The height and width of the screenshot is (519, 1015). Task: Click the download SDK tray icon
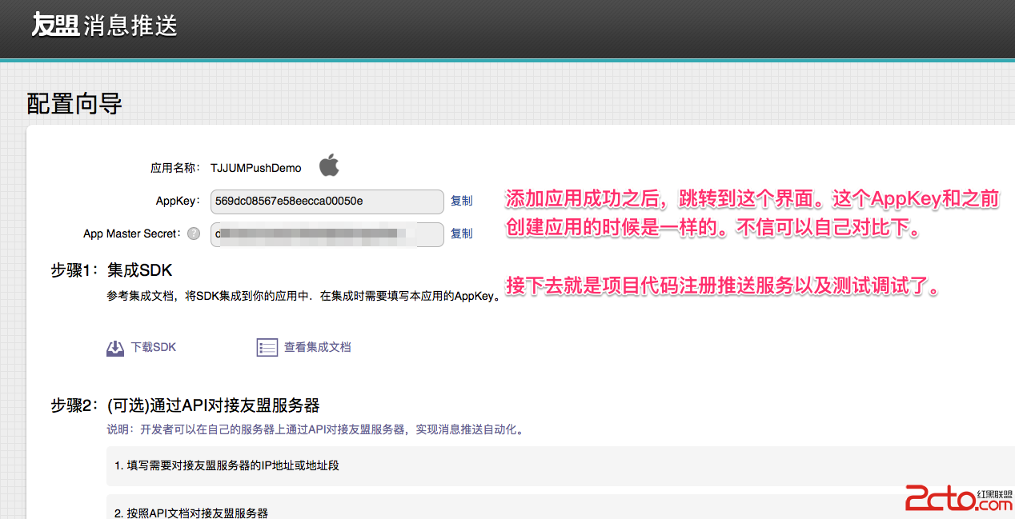115,348
